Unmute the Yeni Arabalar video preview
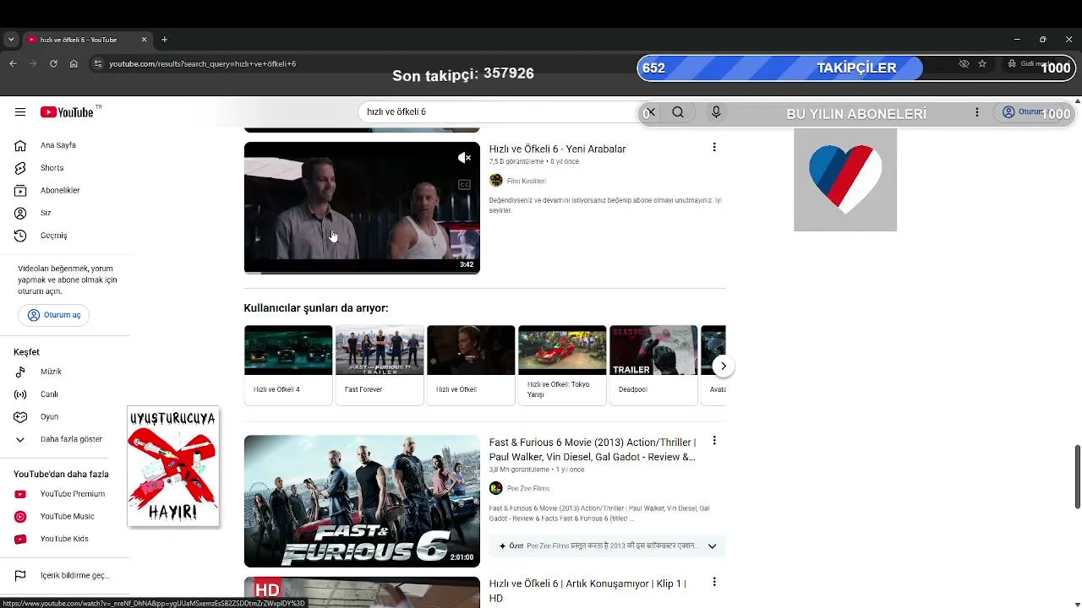Screen dimensions: 1082x608 [464, 158]
